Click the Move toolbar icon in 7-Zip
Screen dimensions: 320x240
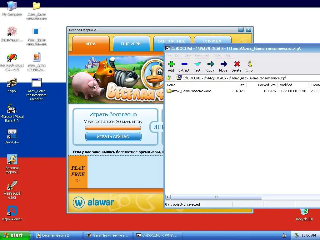point(223,66)
